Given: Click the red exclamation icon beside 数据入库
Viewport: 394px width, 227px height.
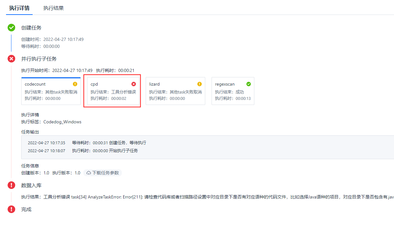Looking at the screenshot, I should click(x=11, y=185).
